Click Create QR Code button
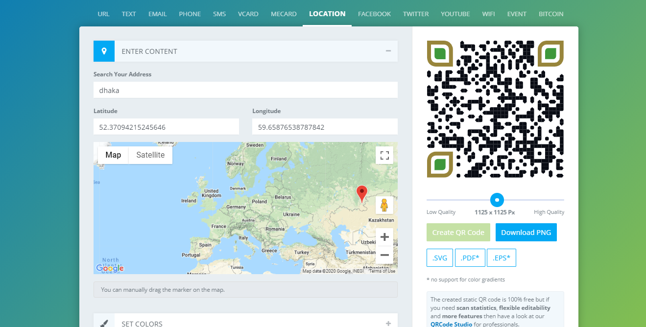This screenshot has height=327, width=646. click(x=458, y=233)
